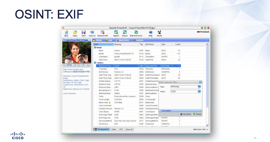Viewport: 270px width, 142px height.
Task: Click the Field column header
Action: pos(103,44)
